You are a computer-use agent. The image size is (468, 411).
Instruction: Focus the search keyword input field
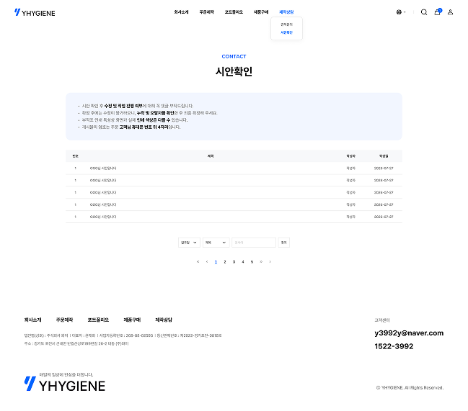(x=254, y=243)
